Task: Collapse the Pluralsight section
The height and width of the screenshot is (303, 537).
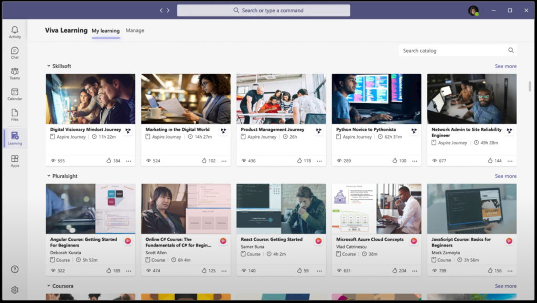Action: coord(49,176)
